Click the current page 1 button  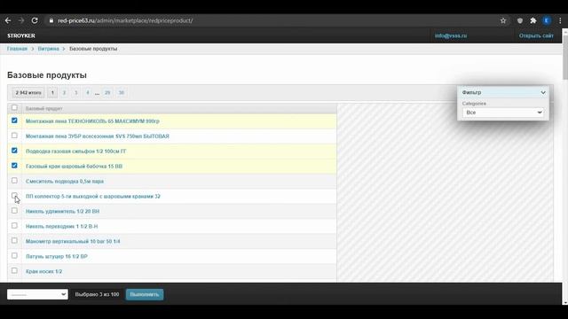tap(52, 92)
